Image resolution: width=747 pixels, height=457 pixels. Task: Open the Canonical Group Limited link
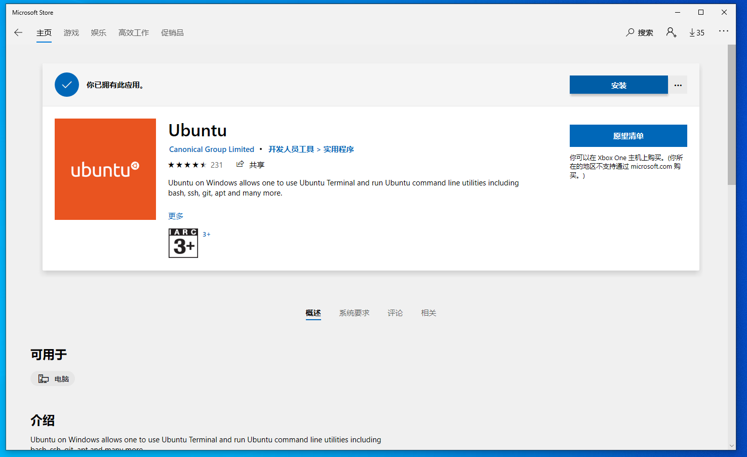211,149
